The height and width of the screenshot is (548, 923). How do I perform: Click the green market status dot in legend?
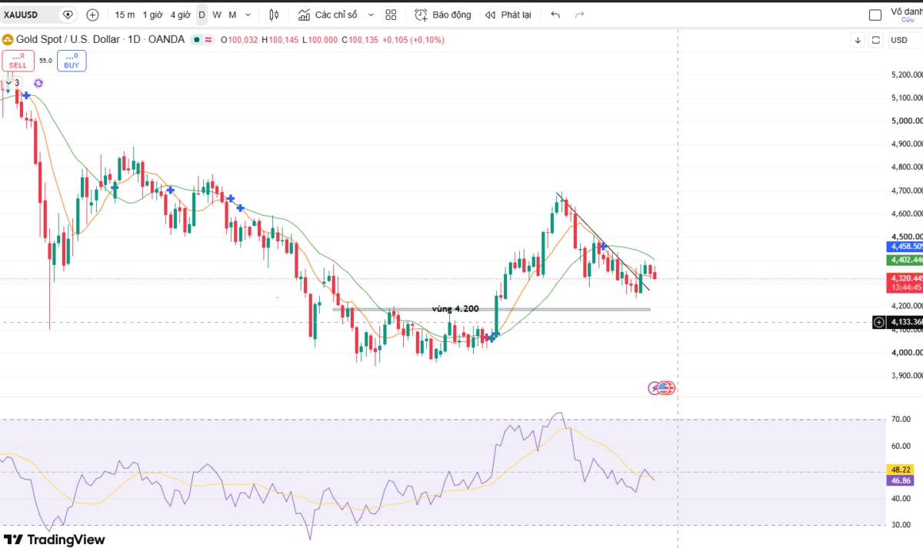(x=197, y=40)
